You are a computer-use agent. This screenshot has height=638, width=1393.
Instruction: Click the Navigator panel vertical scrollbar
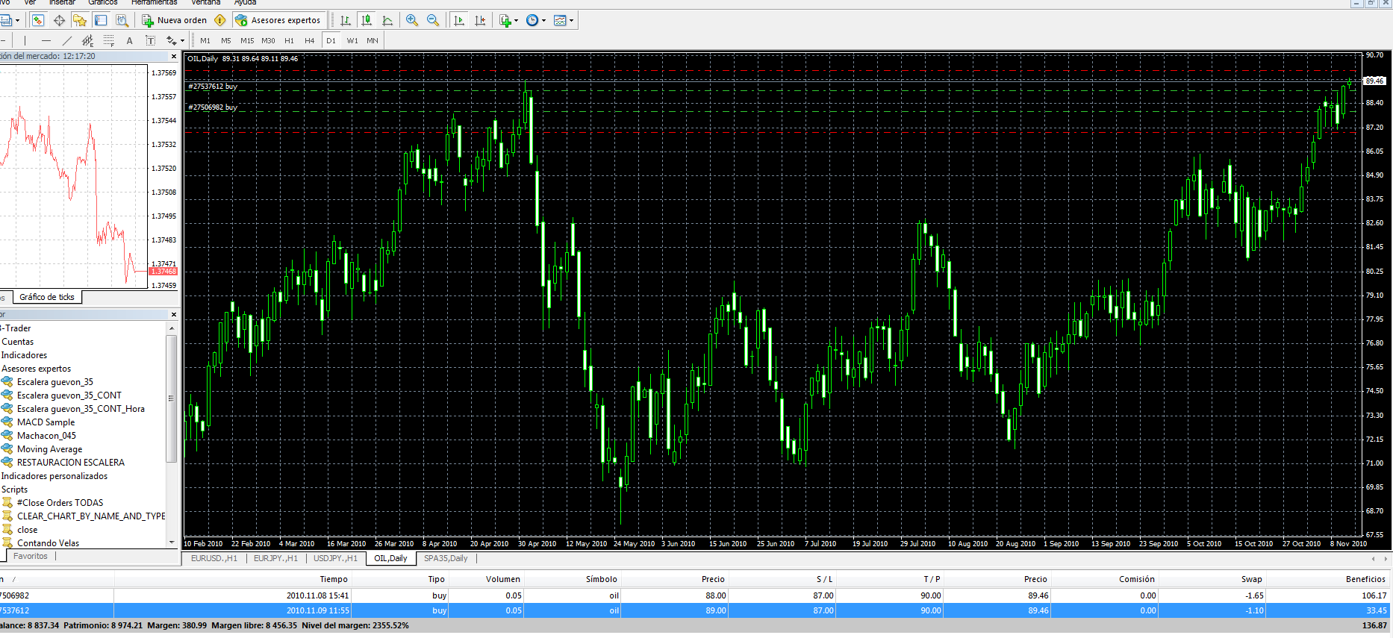point(172,398)
